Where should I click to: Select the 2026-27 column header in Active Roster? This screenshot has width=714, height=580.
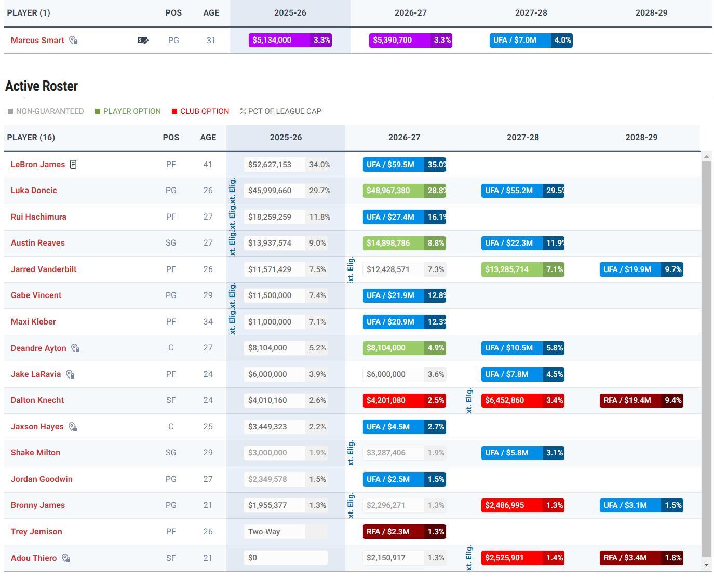click(x=404, y=138)
